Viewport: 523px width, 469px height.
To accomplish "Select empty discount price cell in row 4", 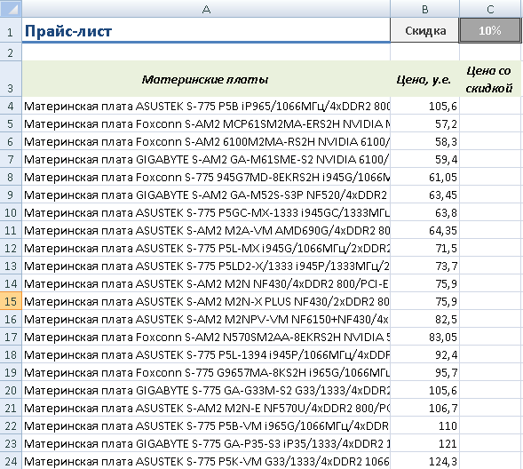I will [x=490, y=106].
